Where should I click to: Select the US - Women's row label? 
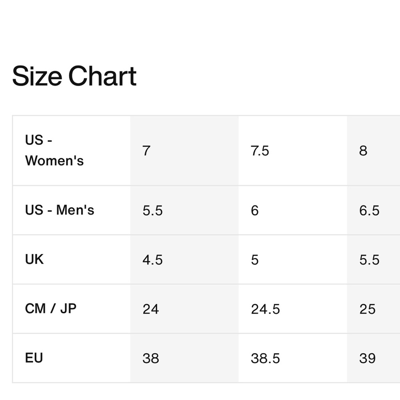[x=54, y=150]
